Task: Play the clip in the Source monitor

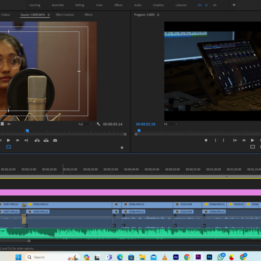Action: pyautogui.click(x=8, y=141)
